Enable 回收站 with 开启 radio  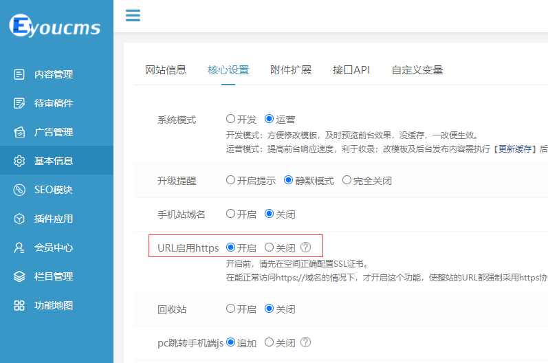[x=231, y=309]
